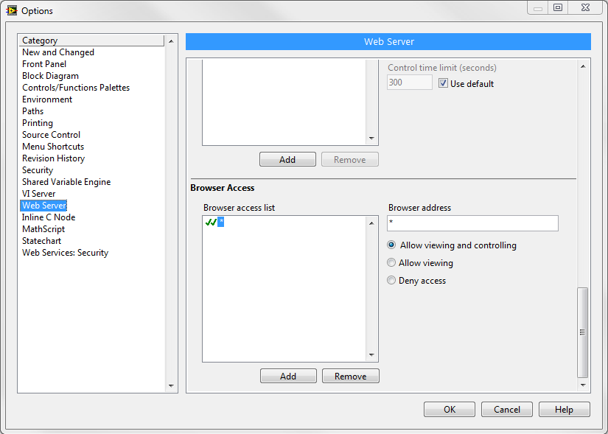Remove the selected browser access entry
Viewport: 608px width, 434px height.
pyautogui.click(x=350, y=376)
